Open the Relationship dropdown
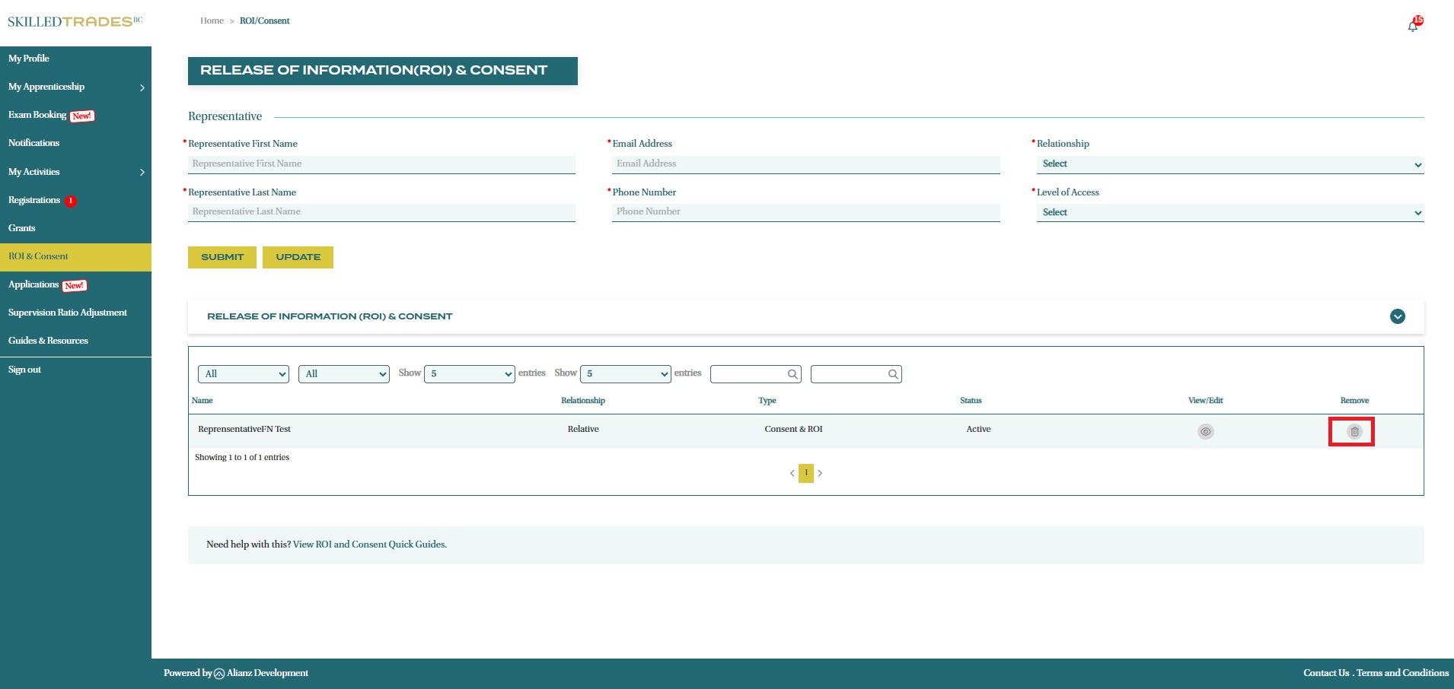The width and height of the screenshot is (1454, 689). (x=1229, y=164)
